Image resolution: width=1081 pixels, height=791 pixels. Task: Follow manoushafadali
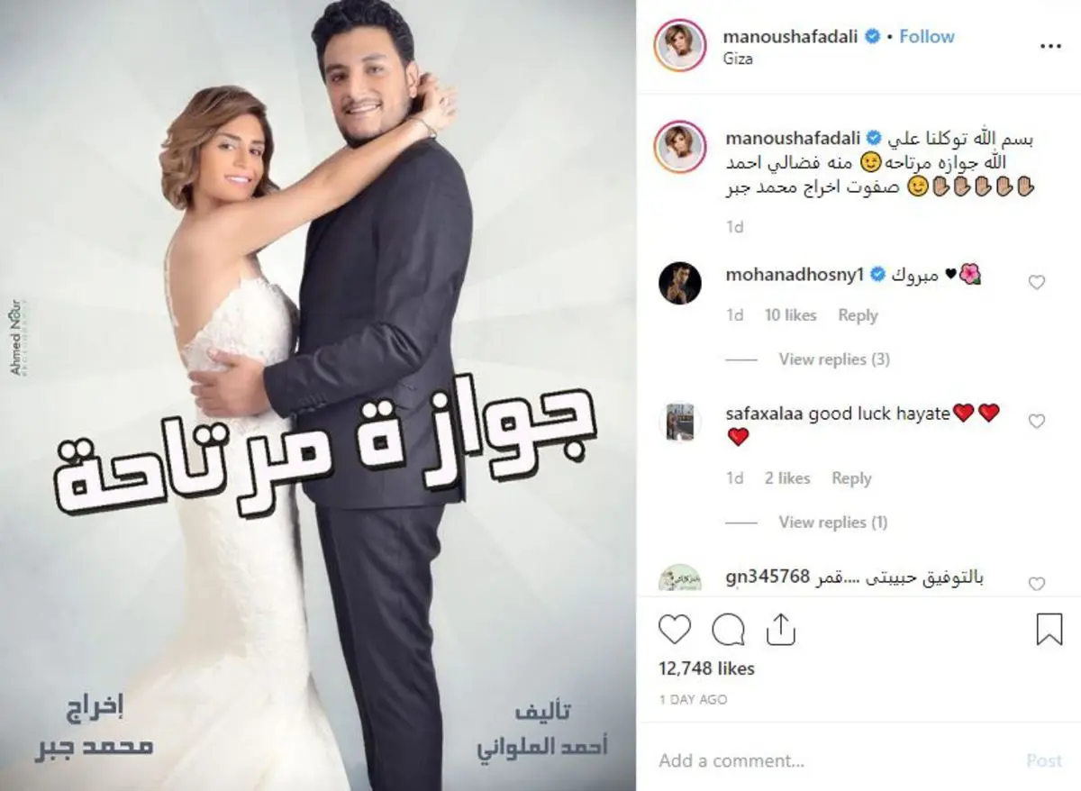point(927,36)
